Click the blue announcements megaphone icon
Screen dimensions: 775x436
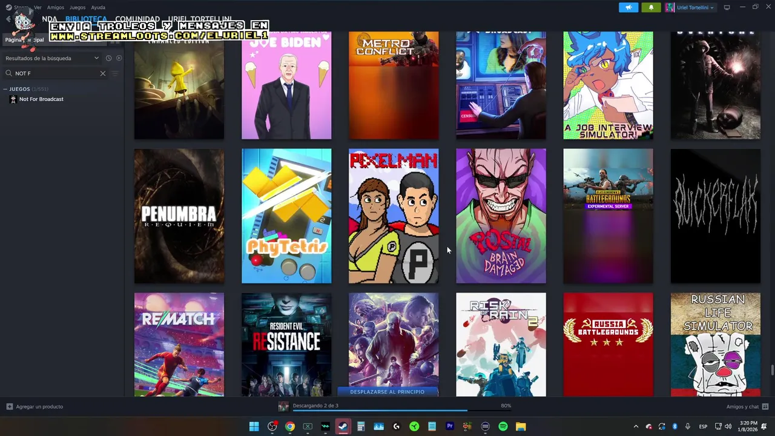tap(628, 7)
